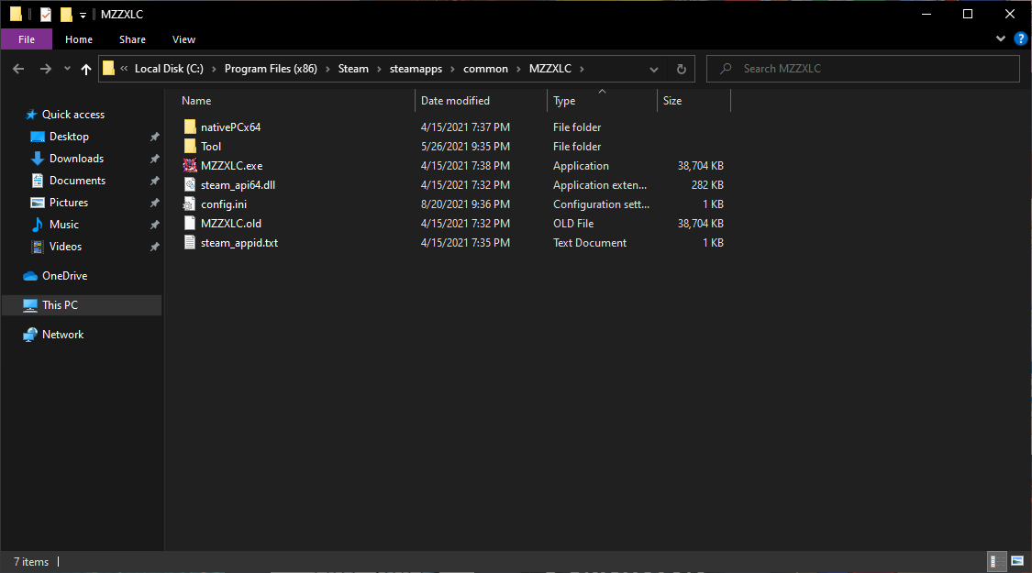Open the File menu tab
This screenshot has height=573, width=1032.
click(27, 39)
